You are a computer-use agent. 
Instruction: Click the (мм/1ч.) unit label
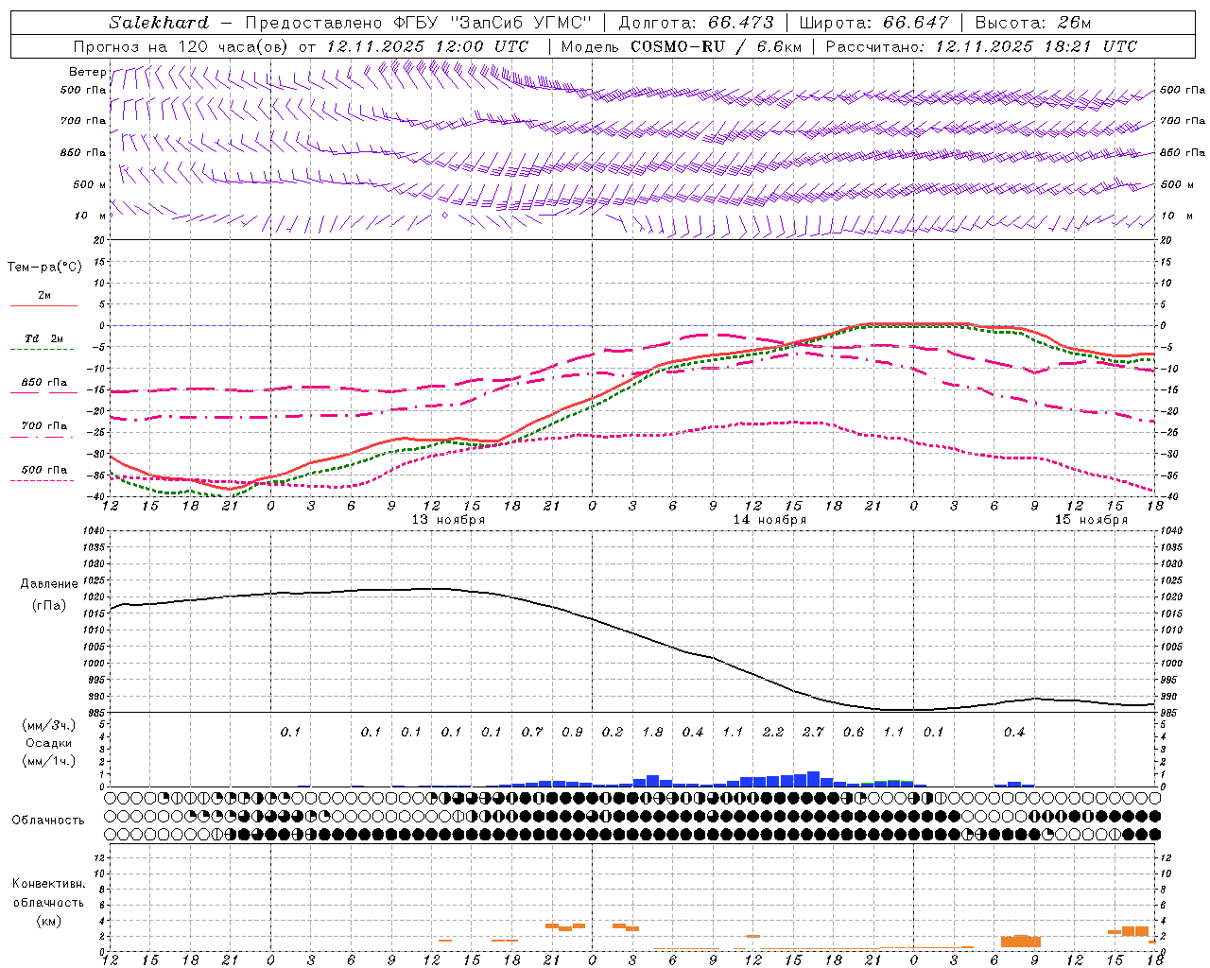[x=48, y=761]
